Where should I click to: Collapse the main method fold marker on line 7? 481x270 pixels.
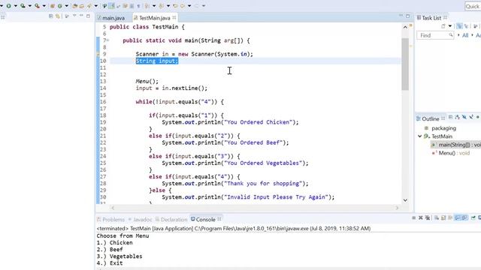point(107,40)
